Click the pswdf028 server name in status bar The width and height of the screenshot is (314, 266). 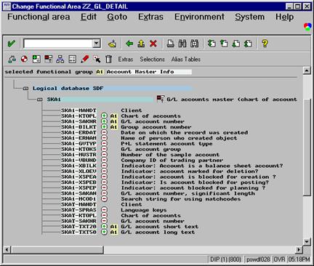pos(258,259)
